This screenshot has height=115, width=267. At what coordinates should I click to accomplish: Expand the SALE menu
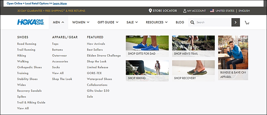coord(132,22)
